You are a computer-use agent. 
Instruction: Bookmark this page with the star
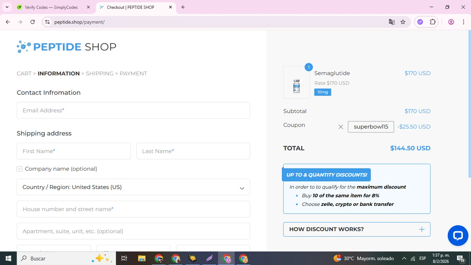point(403,22)
